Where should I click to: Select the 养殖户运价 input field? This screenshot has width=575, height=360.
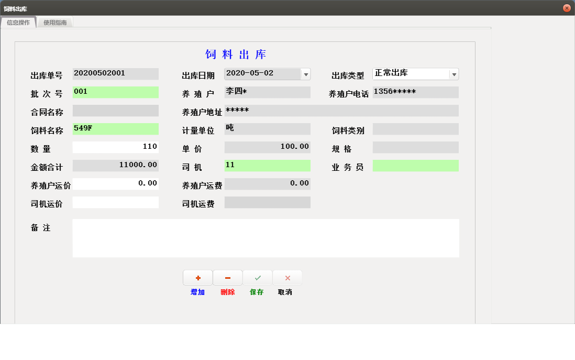115,184
